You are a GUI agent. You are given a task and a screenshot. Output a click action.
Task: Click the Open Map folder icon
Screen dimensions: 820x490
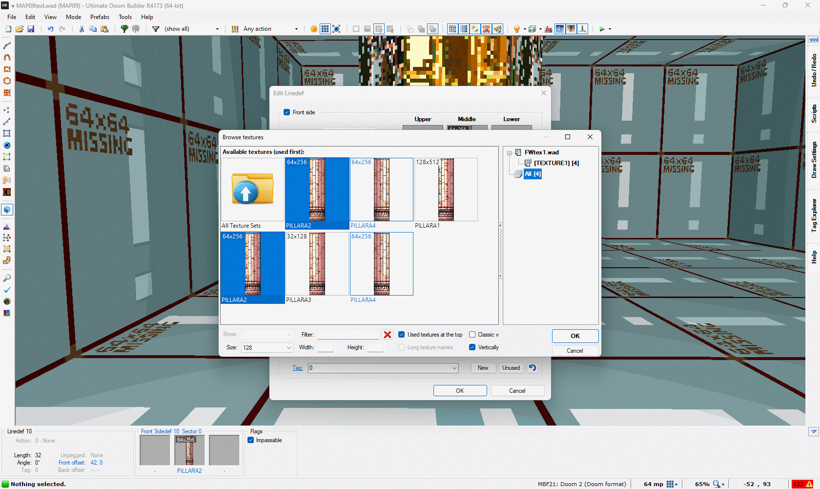point(19,29)
